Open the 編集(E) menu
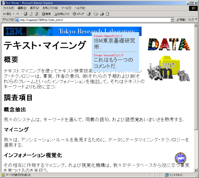 22,8
